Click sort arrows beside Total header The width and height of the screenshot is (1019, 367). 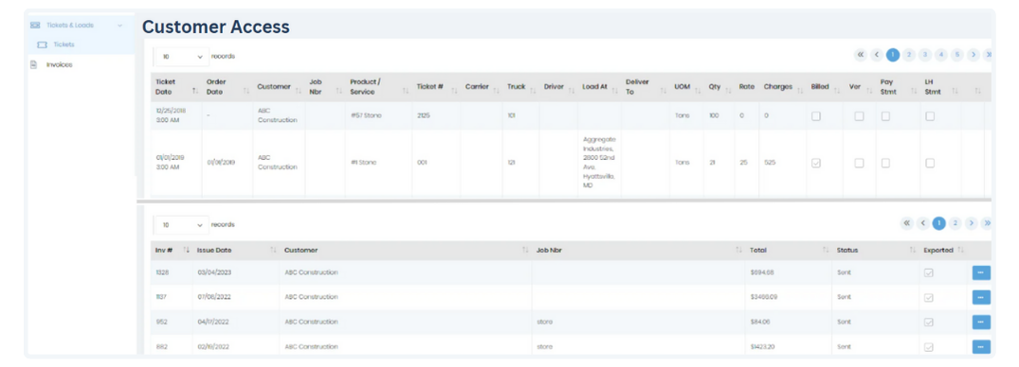(826, 251)
